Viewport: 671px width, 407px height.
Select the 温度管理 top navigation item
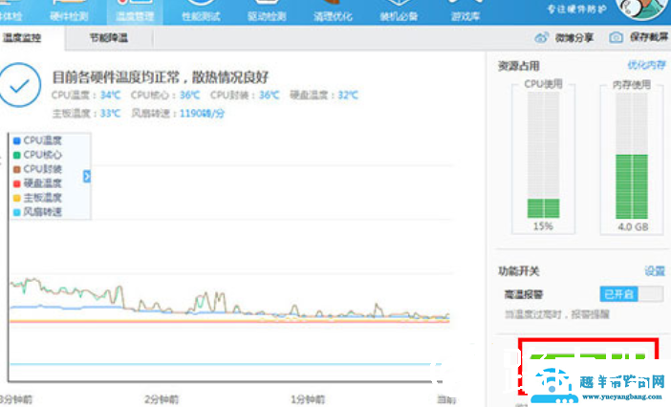click(135, 11)
